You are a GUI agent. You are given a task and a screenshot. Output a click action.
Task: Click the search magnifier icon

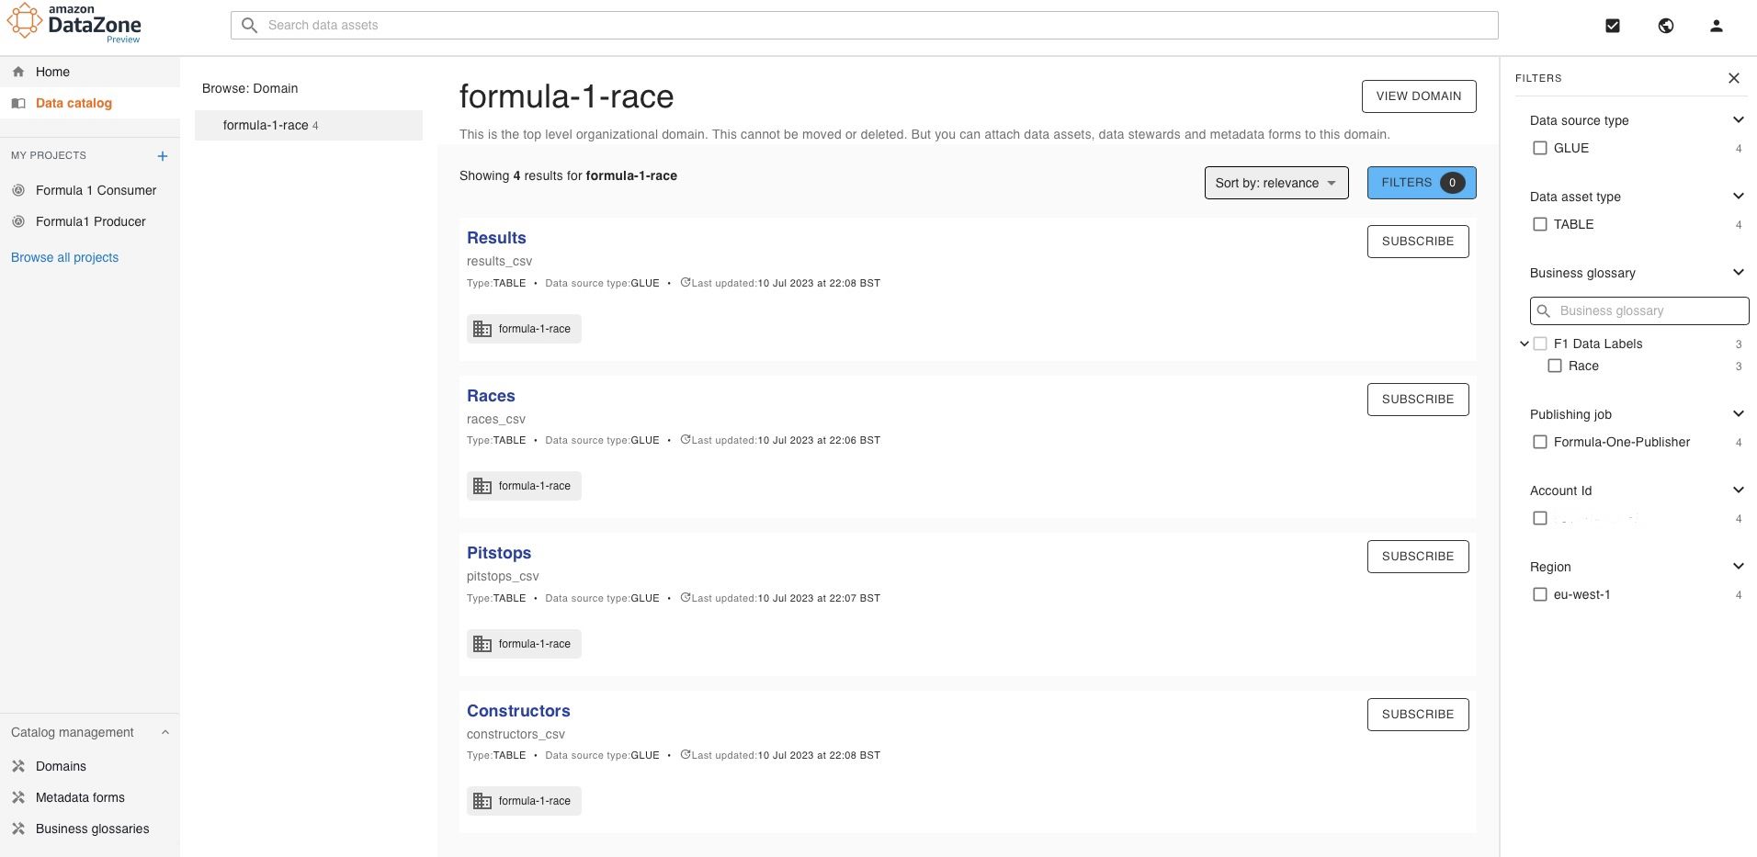point(249,25)
